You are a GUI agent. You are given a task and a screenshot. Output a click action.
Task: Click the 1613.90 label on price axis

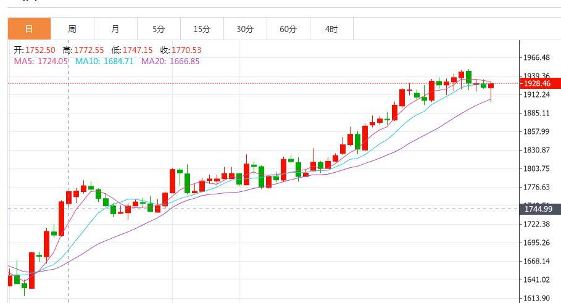point(536,298)
